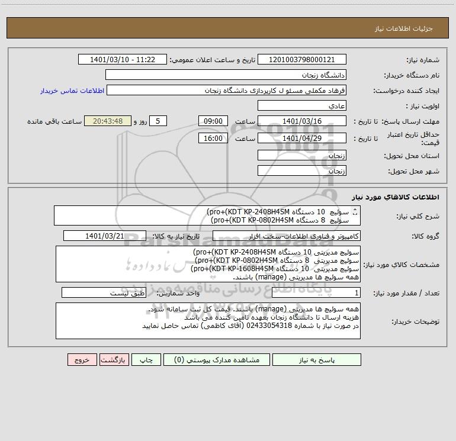Click the 'اولویت نیاز :' label
Screen dimensions: 456x441
[423, 106]
